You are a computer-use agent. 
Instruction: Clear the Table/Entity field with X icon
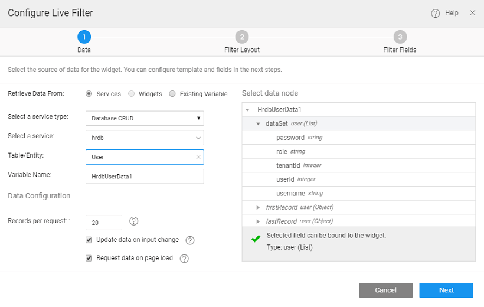[198, 157]
